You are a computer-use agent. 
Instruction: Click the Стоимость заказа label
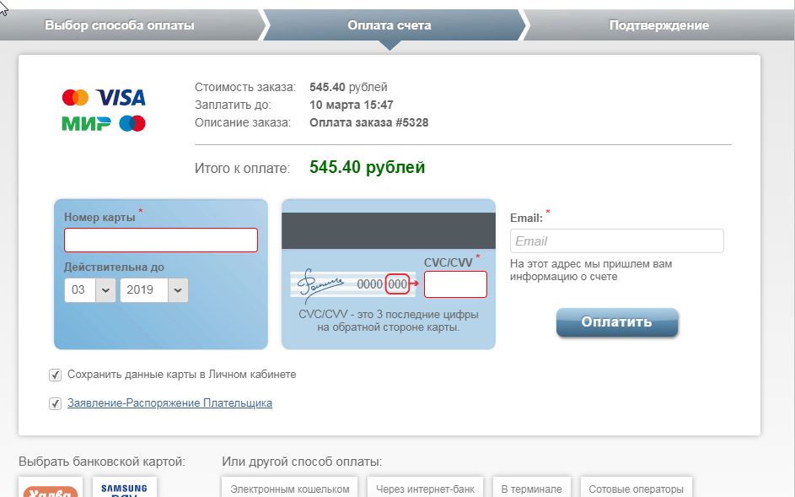tap(244, 87)
